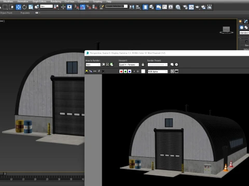Open the Modifiers menu
Viewport: 249px width, 186px height.
click(x=8, y=2)
